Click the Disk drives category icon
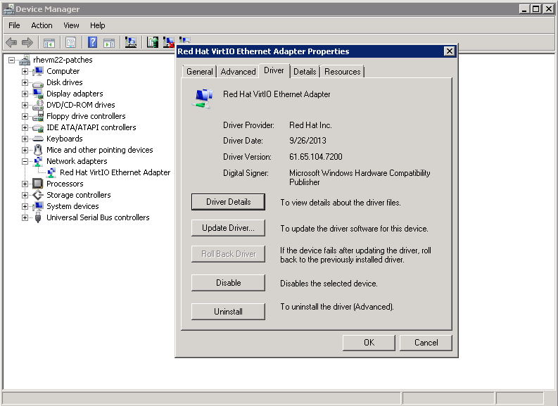 [38, 83]
